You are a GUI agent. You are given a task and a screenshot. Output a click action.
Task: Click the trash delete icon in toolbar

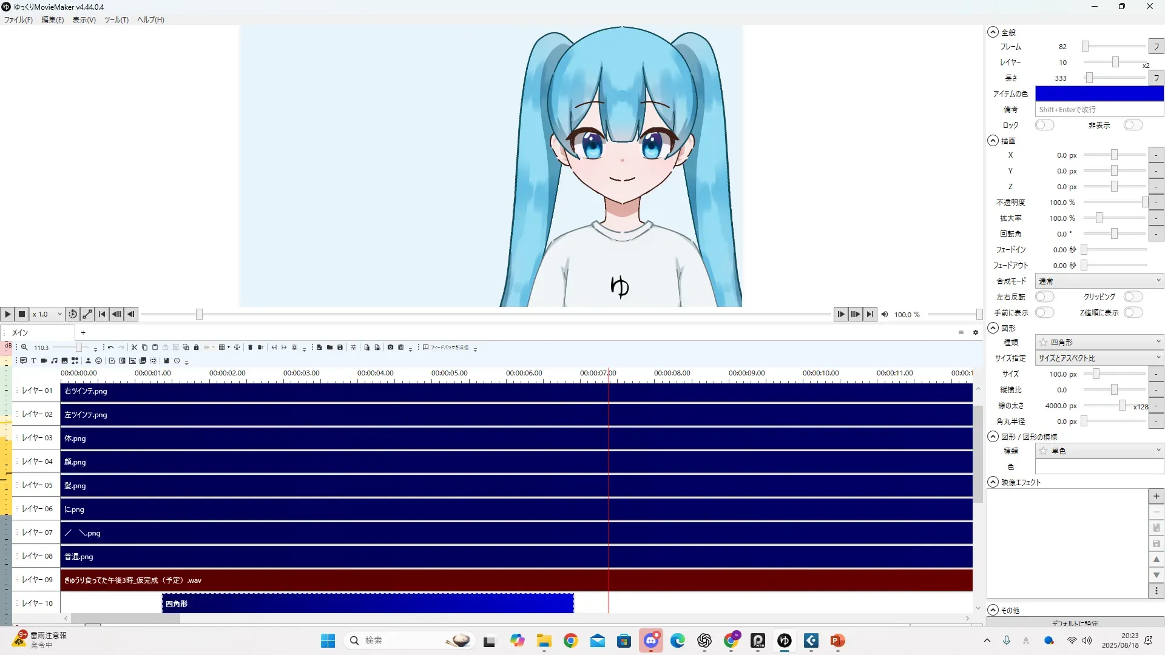(250, 348)
